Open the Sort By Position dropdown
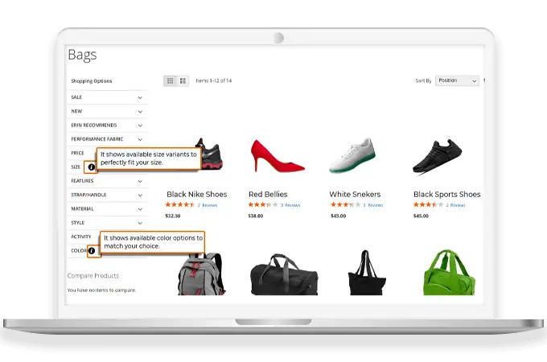This screenshot has width=547, height=362. [458, 80]
